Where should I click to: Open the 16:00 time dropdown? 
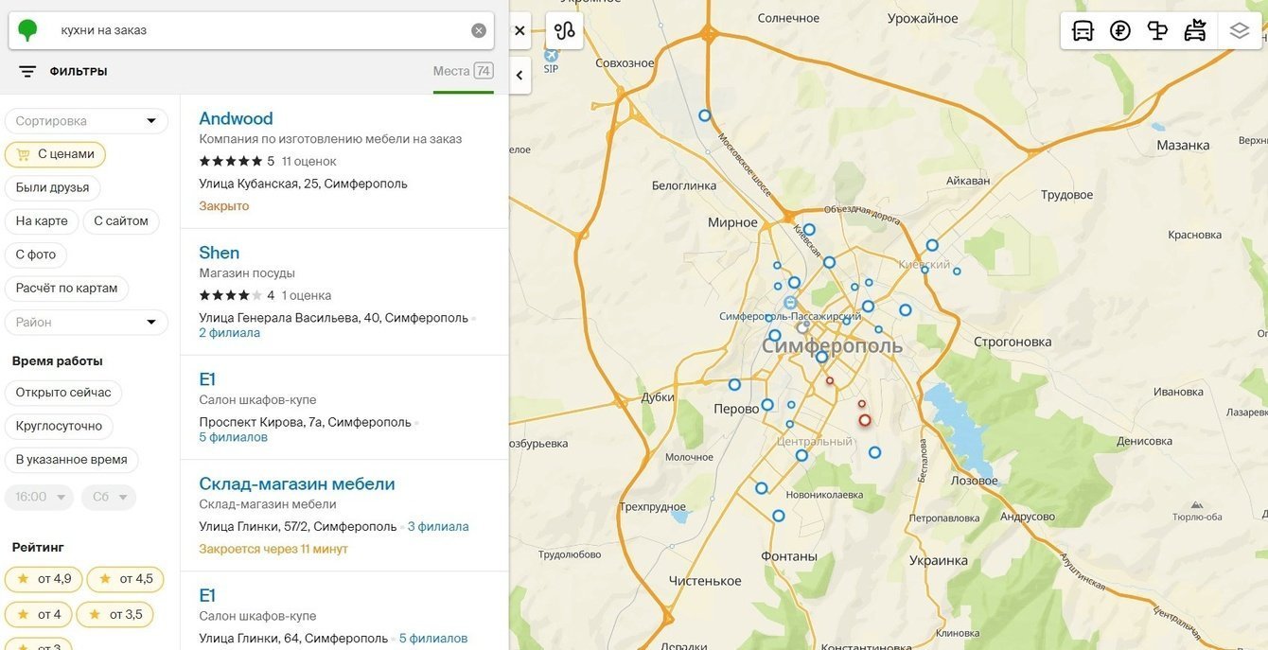(x=41, y=497)
